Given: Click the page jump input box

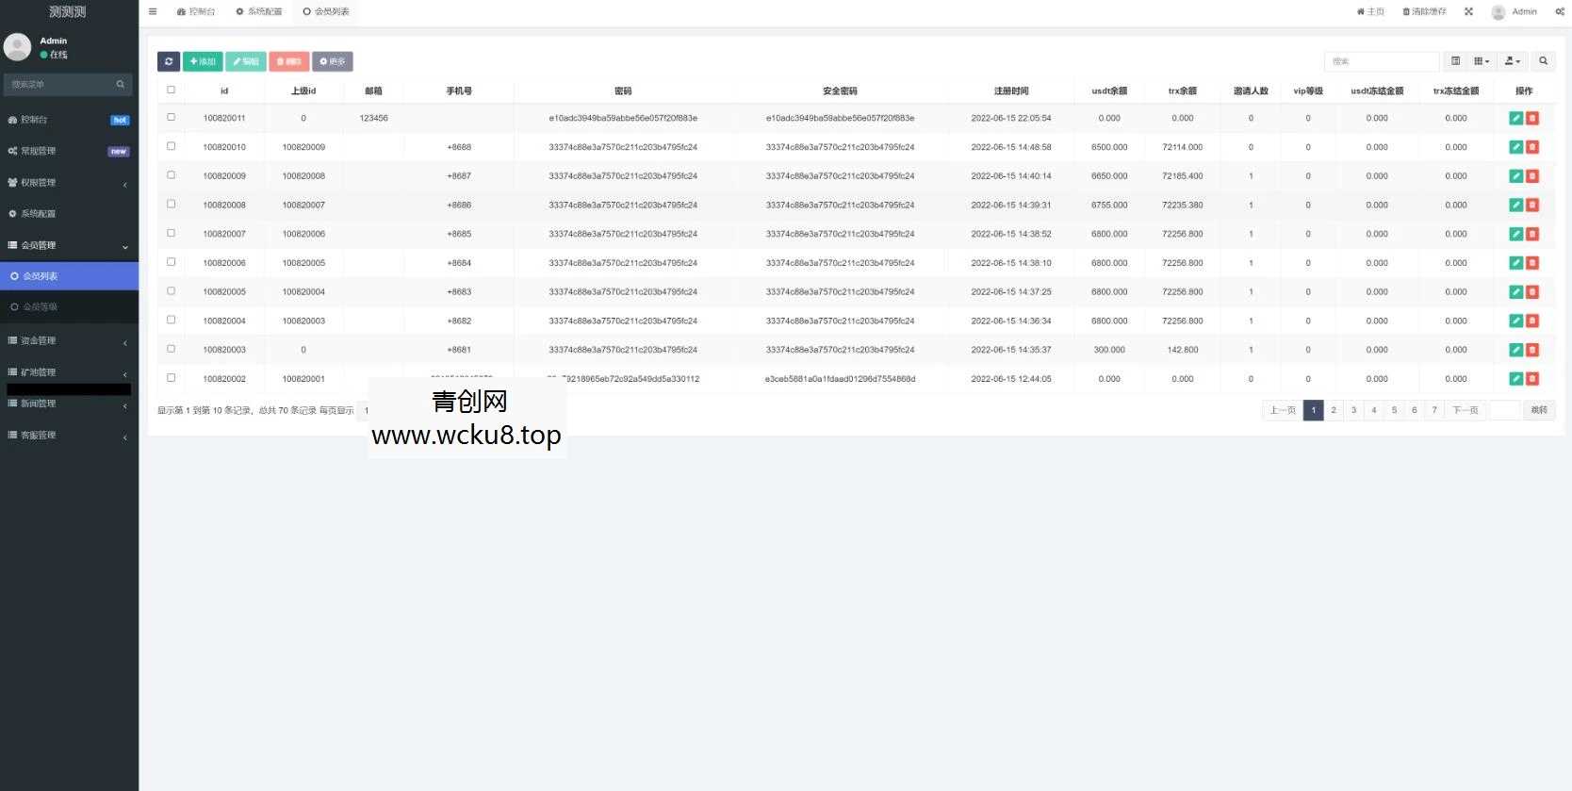Looking at the screenshot, I should click(x=1505, y=410).
